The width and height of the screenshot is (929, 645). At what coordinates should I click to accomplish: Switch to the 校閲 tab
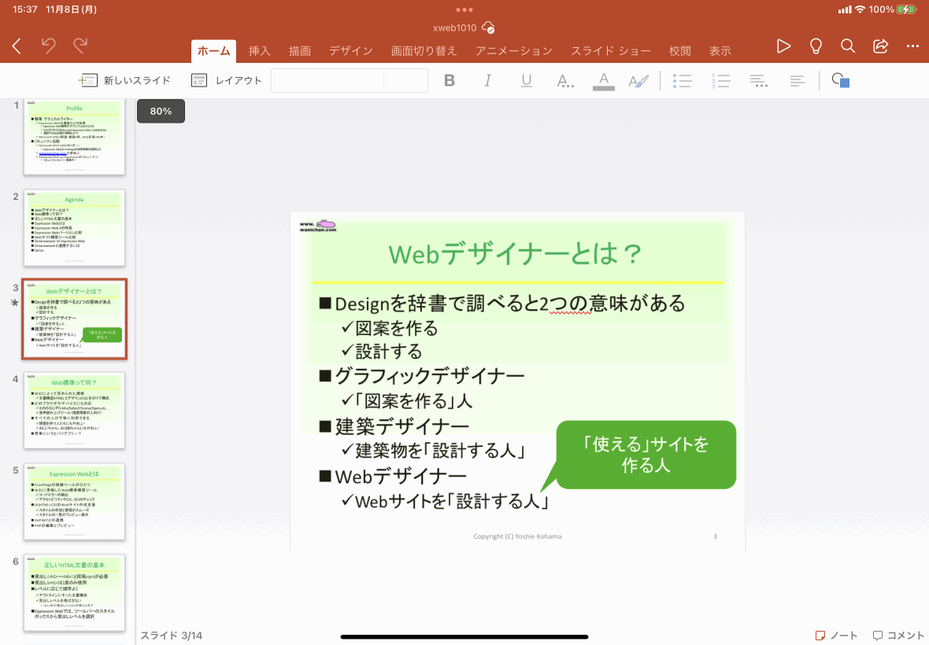coord(680,51)
